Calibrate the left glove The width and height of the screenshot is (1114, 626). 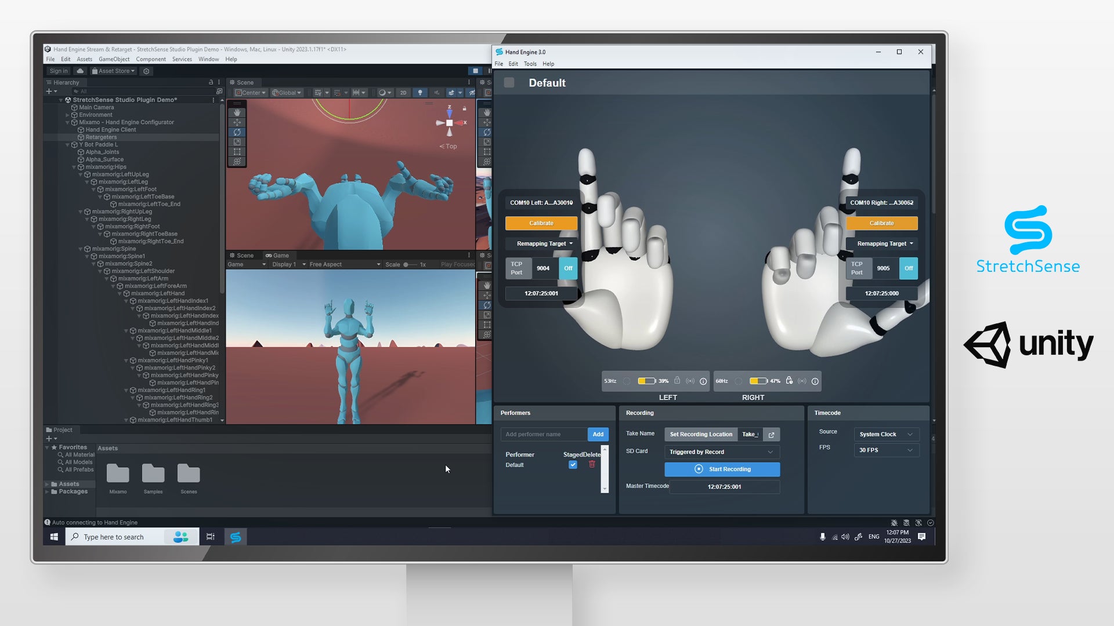[x=541, y=223]
